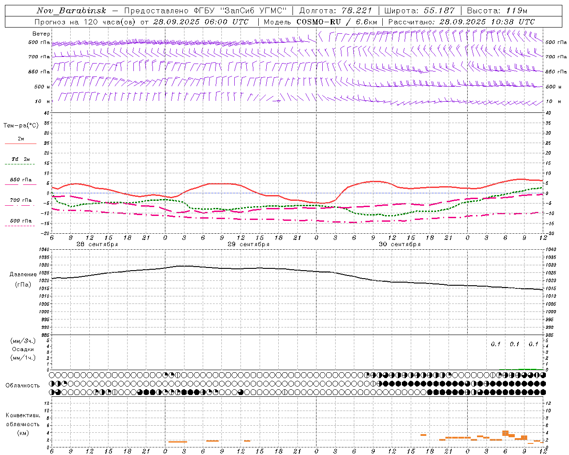Click the "Td 2м" dew point legend entry
The width and height of the screenshot is (569, 455).
click(21, 159)
